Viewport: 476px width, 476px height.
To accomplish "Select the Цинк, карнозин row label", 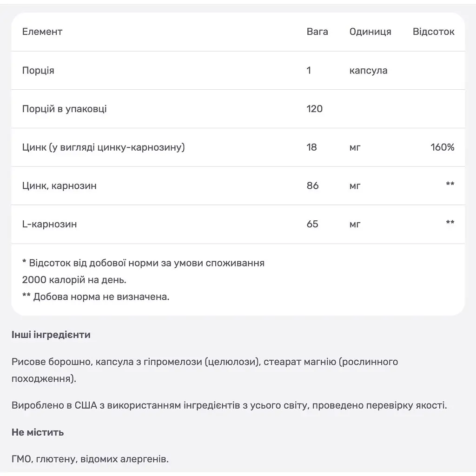I will tap(59, 185).
